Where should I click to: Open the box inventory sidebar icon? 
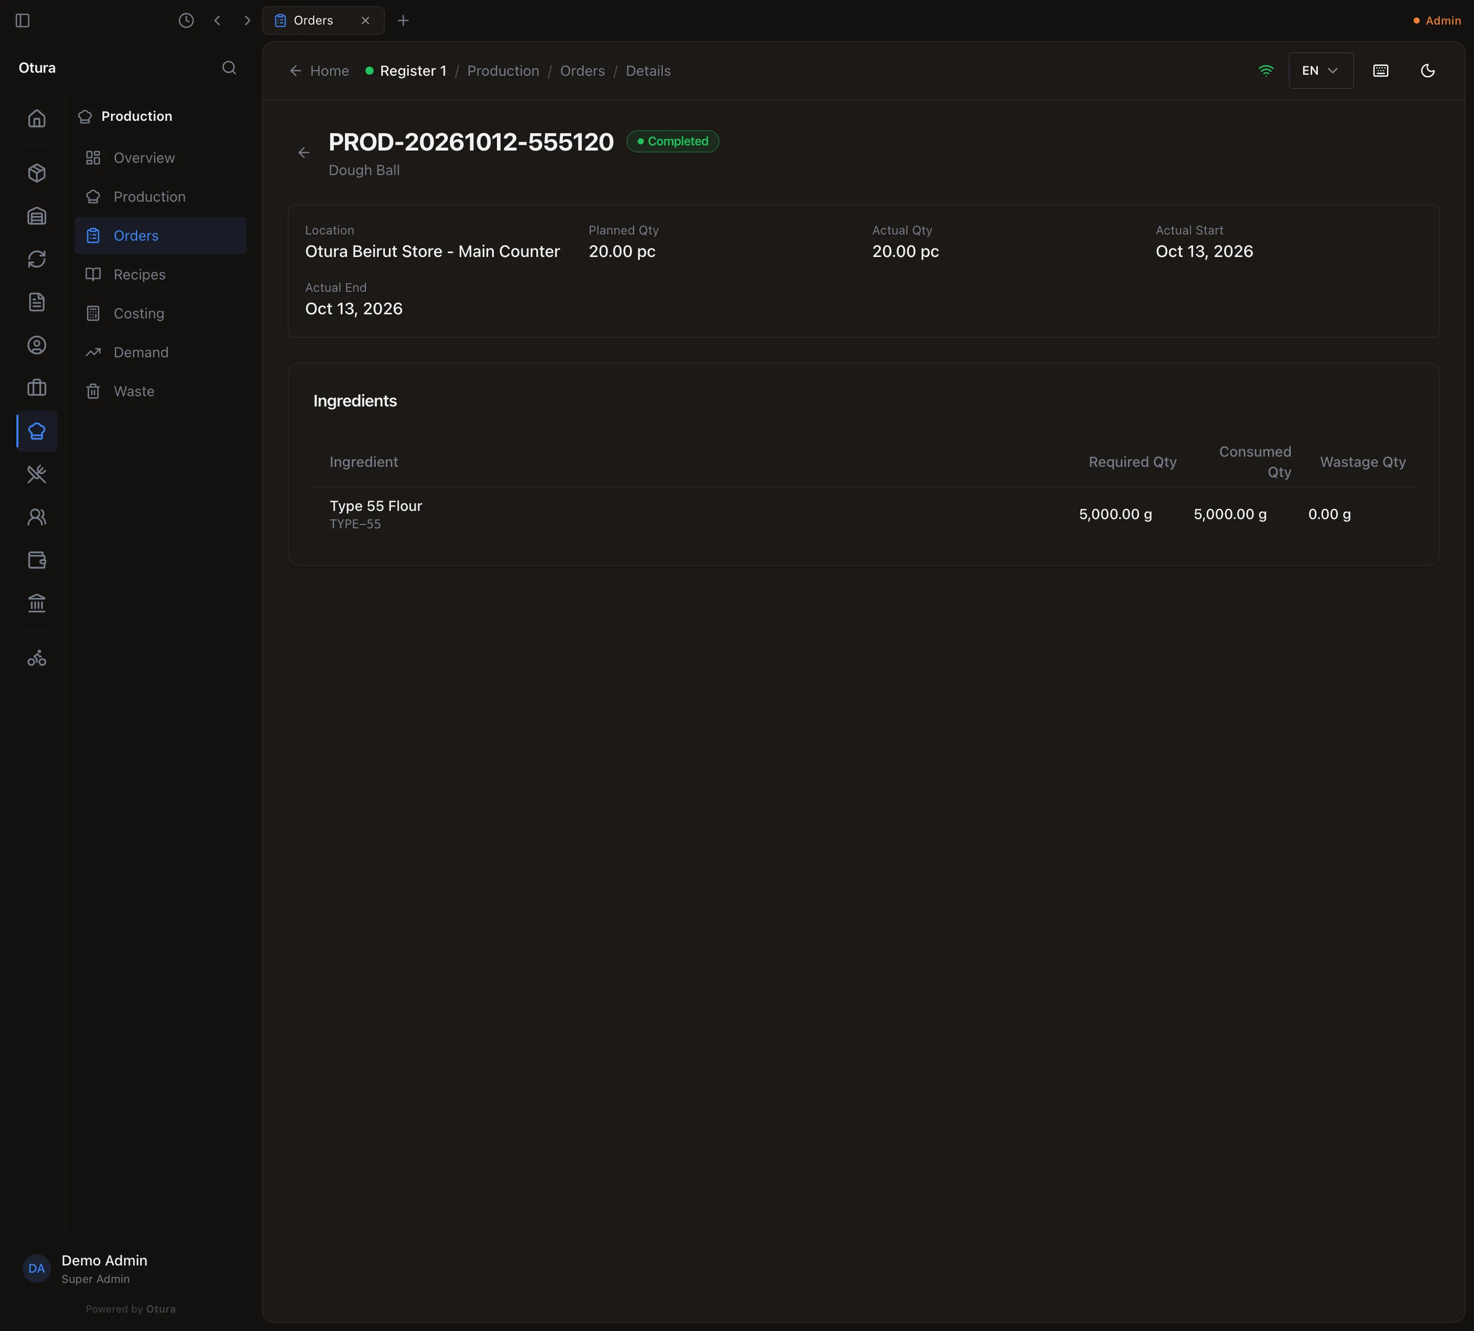point(36,174)
